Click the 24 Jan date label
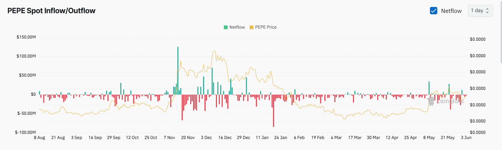This screenshot has width=502, height=150. [x=281, y=138]
